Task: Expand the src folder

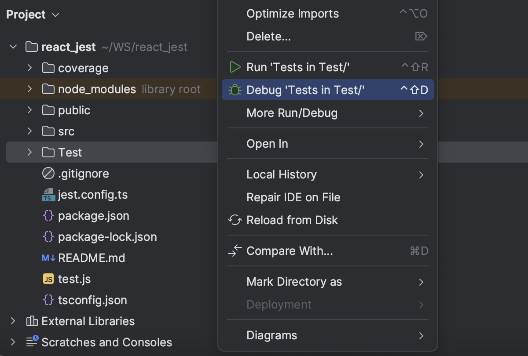Action: tap(29, 131)
